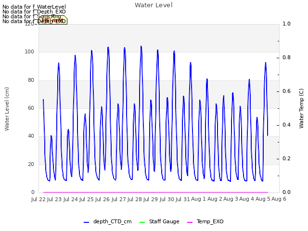Screen dimensions: 308x231
Task: Click the "Jul 30" date label
Action: pos(167,199)
